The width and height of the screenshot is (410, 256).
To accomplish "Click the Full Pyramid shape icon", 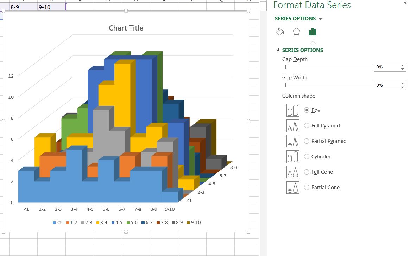I will click(x=292, y=125).
